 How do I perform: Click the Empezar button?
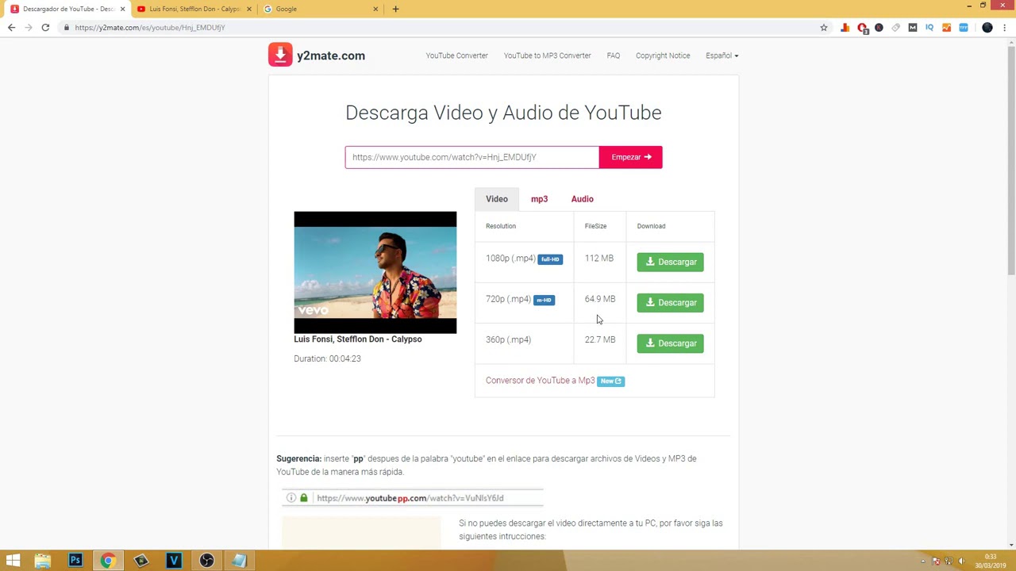point(631,157)
